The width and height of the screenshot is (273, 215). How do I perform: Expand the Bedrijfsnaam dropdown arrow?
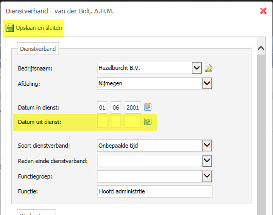pyautogui.click(x=197, y=68)
